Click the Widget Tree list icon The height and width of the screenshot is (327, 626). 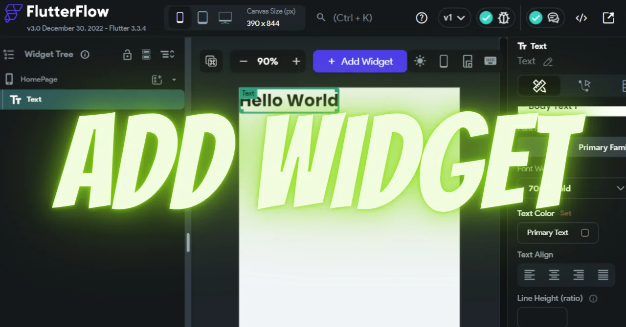(9, 54)
